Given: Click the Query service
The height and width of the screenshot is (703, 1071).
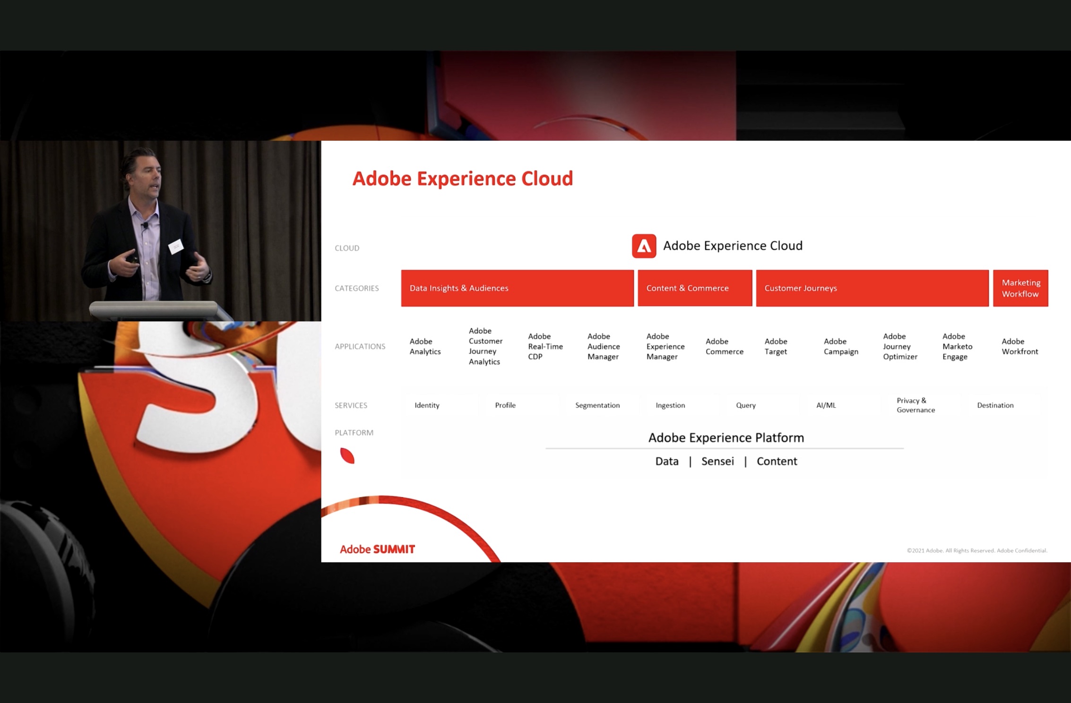Looking at the screenshot, I should point(746,405).
